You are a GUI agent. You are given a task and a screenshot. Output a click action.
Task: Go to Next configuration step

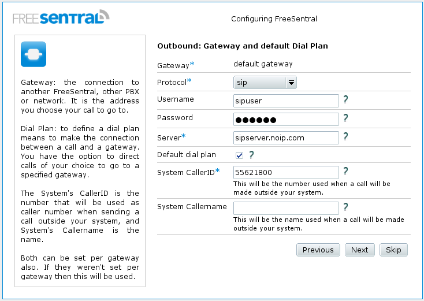[x=360, y=250]
